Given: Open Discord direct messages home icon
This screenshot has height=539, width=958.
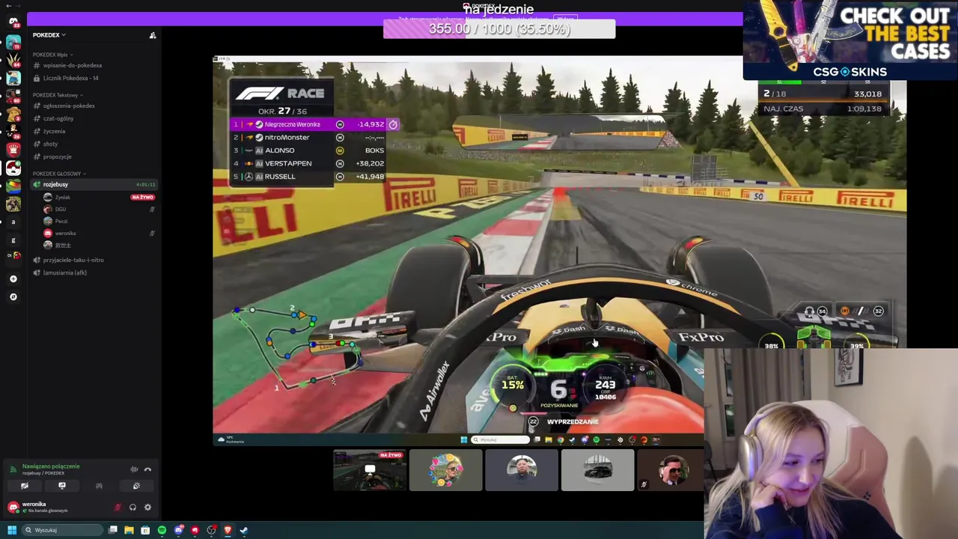Looking at the screenshot, I should pyautogui.click(x=13, y=21).
